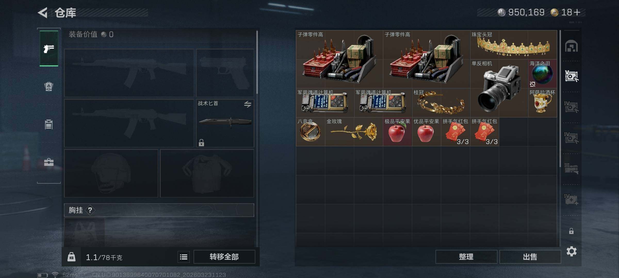Select the weapons loadout tab with pistol icon

[49, 48]
